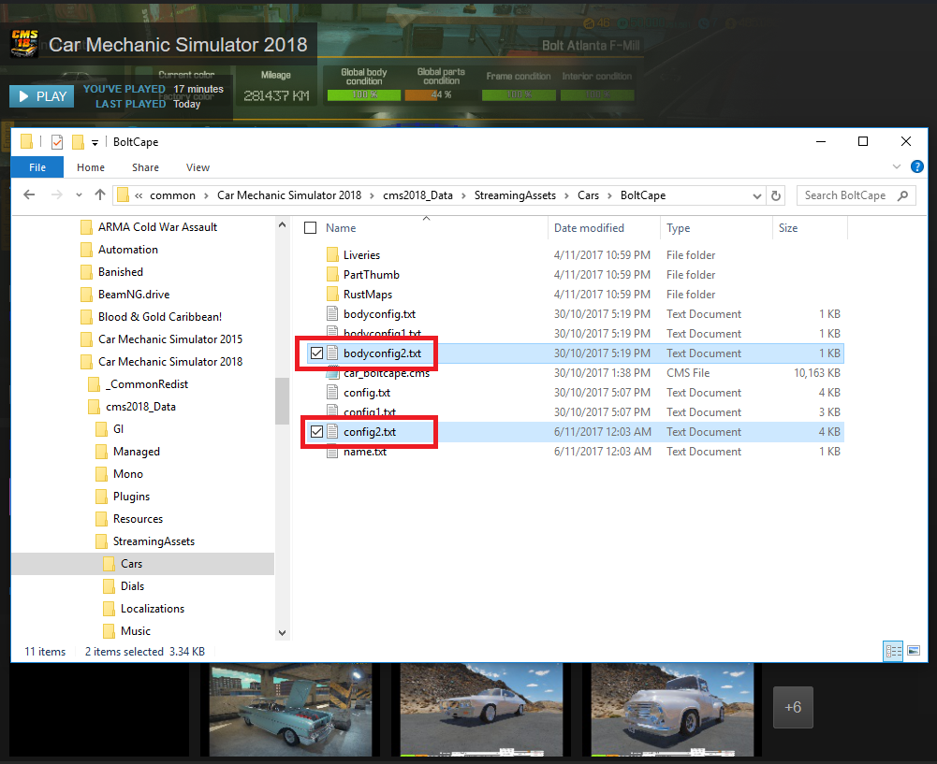937x764 pixels.
Task: Open the white pickup screenshot thumbnail
Action: click(x=672, y=709)
